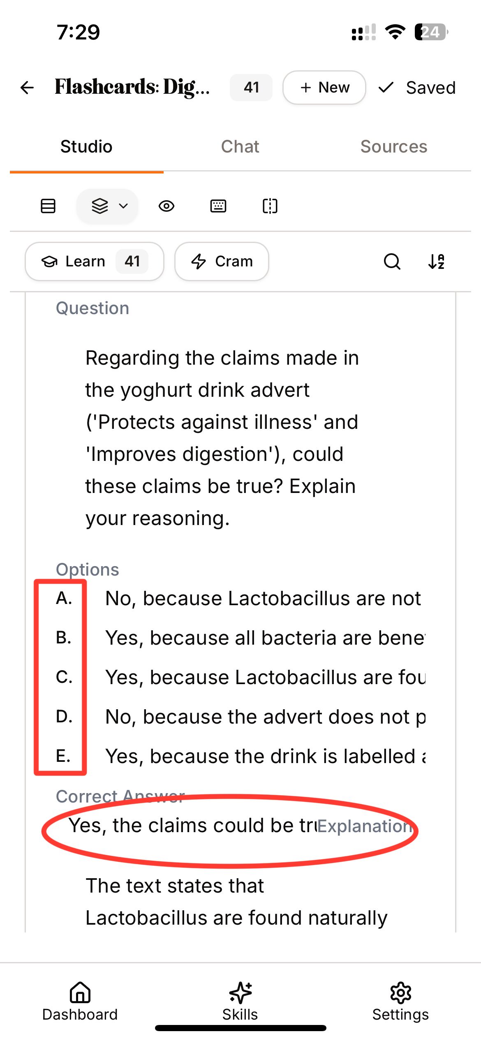Tap the 41 card count badge
Image resolution: width=481 pixels, height=1041 pixels.
[251, 88]
